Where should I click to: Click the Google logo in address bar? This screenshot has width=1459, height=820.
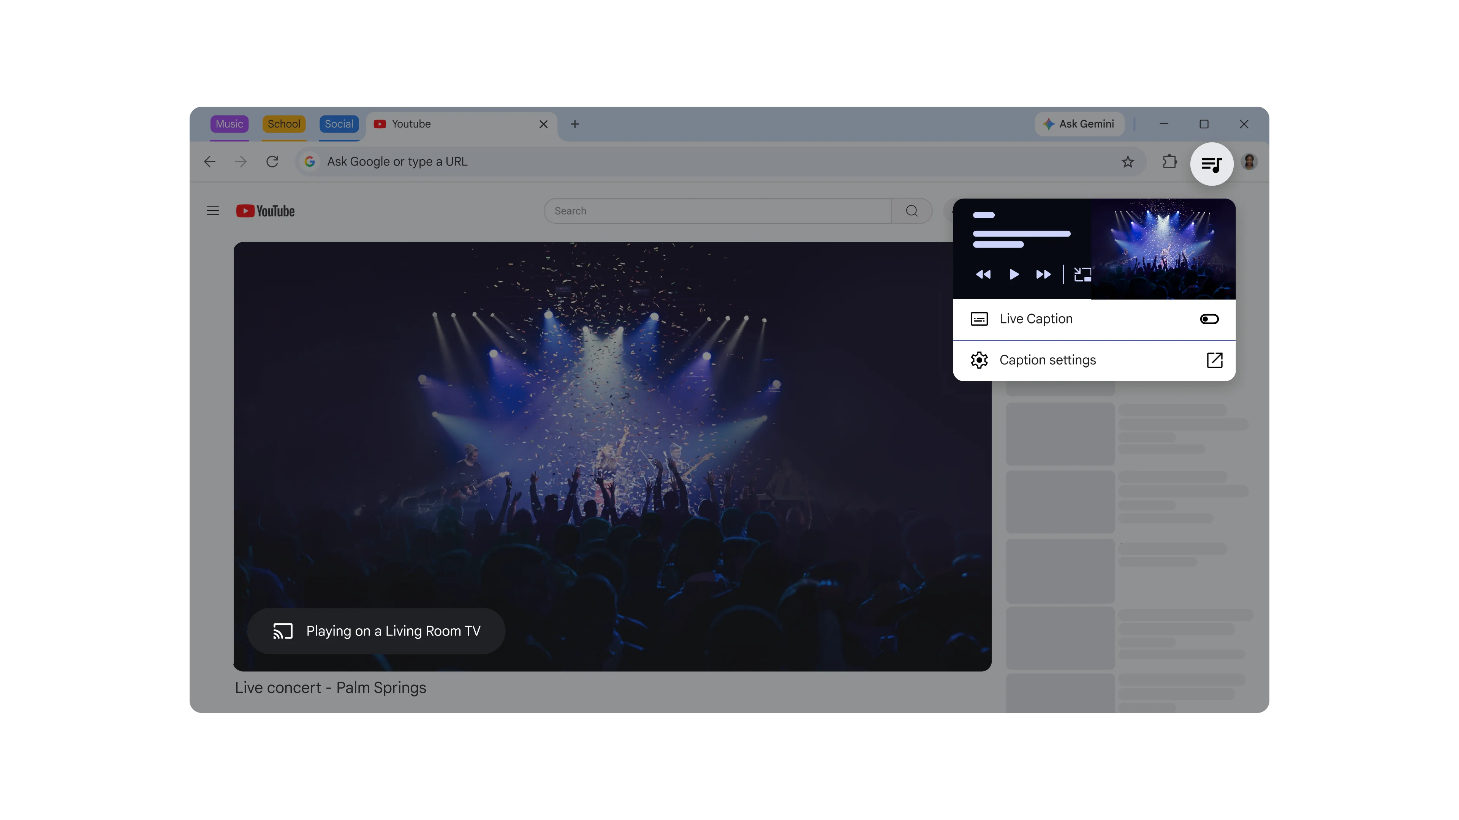pyautogui.click(x=310, y=162)
